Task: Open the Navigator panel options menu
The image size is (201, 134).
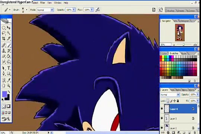Action: [198, 21]
